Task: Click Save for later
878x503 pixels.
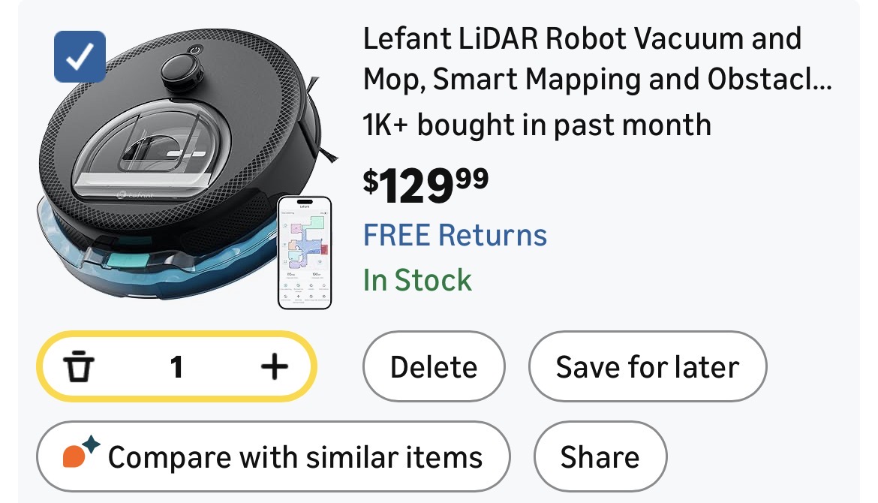Action: pyautogui.click(x=647, y=367)
